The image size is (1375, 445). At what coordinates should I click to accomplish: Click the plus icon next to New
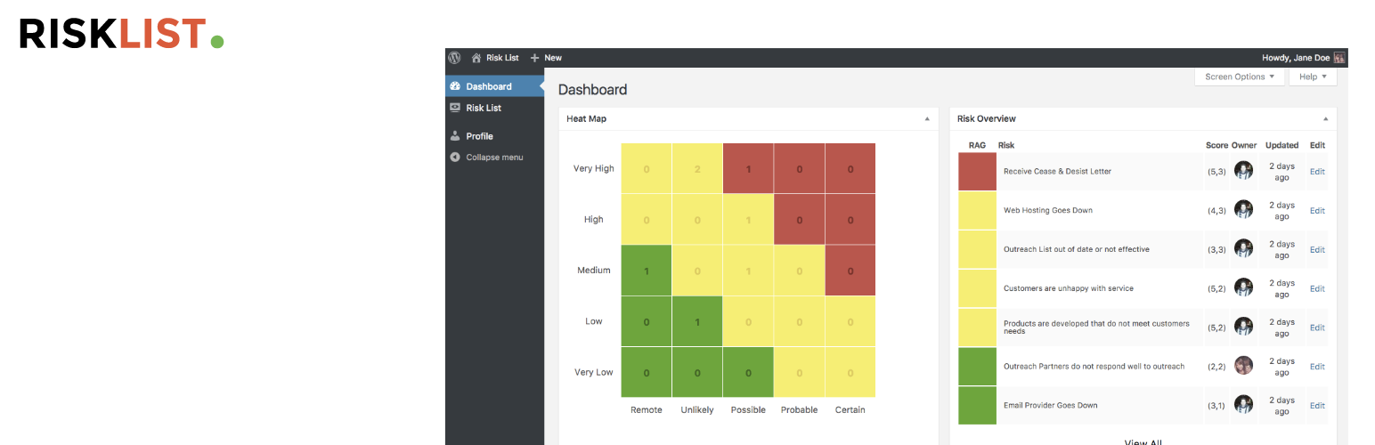click(535, 58)
